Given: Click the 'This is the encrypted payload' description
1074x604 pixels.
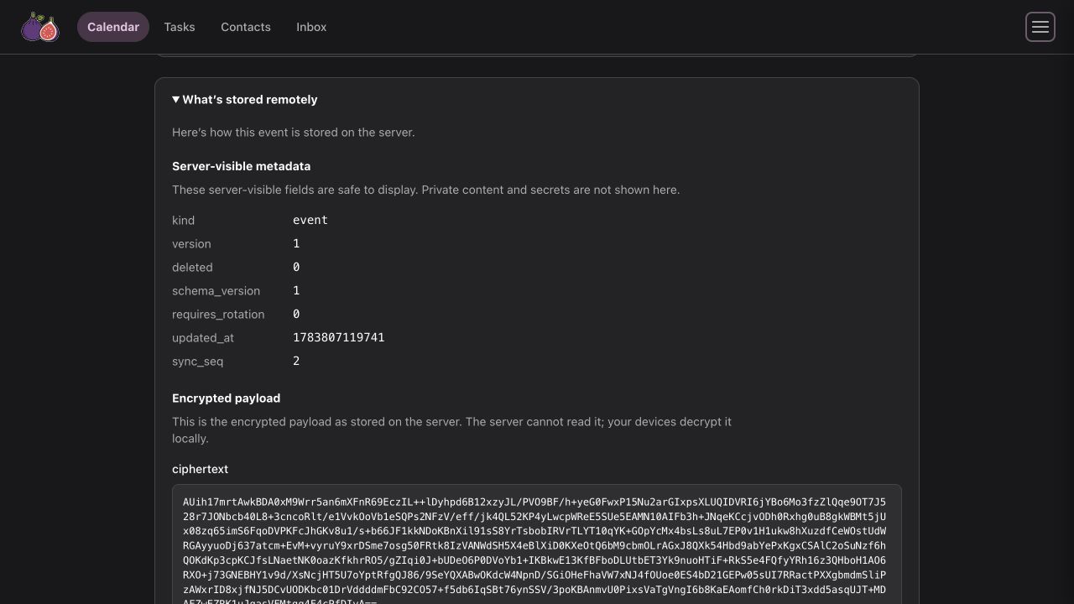Looking at the screenshot, I should [451, 430].
